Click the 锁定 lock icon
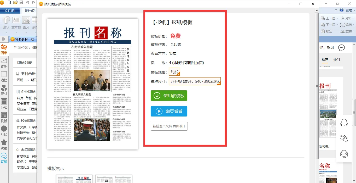Screen dimensions: 356x183 click(323, 31)
